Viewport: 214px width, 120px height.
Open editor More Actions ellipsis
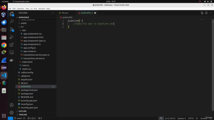pyautogui.click(x=210, y=13)
